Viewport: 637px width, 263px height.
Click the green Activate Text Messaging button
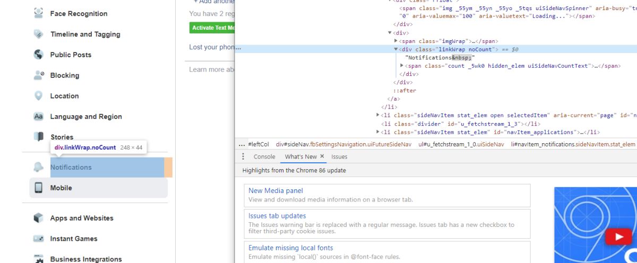coord(212,28)
